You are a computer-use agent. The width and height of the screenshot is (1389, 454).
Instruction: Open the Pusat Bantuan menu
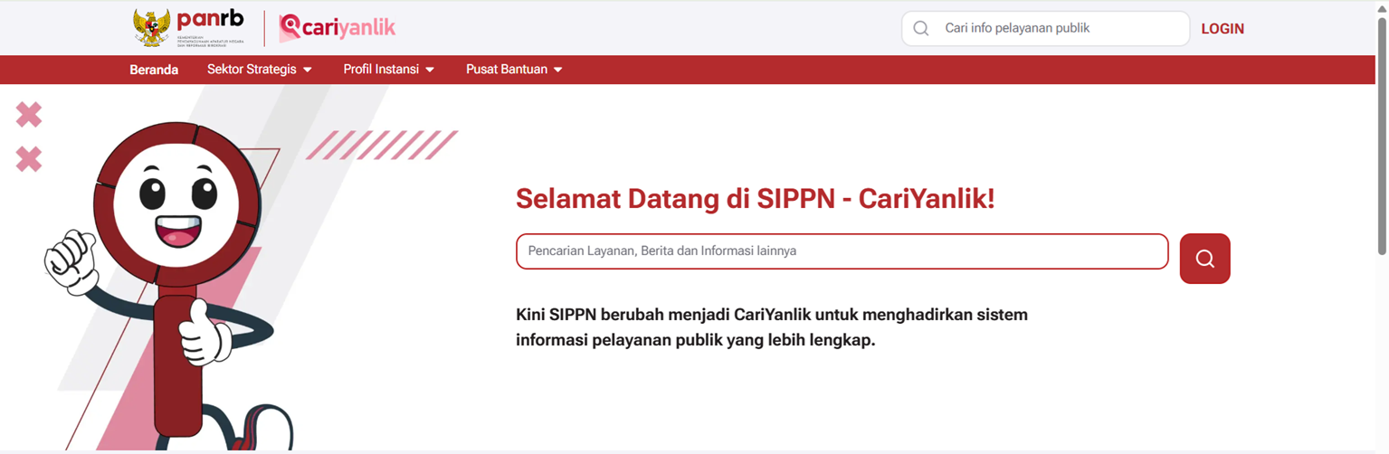[x=515, y=70]
